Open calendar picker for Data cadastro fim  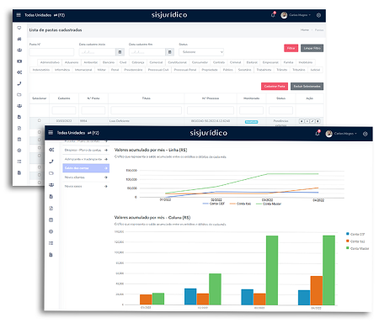pos(169,52)
